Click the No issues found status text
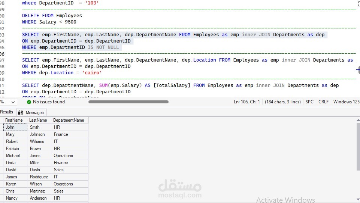360x203 pixels. [49, 102]
